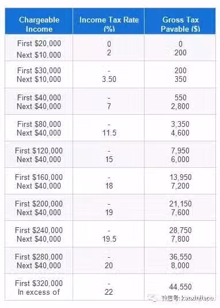The height and width of the screenshot is (308, 220).
Task: Select the First $200,000 income cell
Action: [x=39, y=204]
